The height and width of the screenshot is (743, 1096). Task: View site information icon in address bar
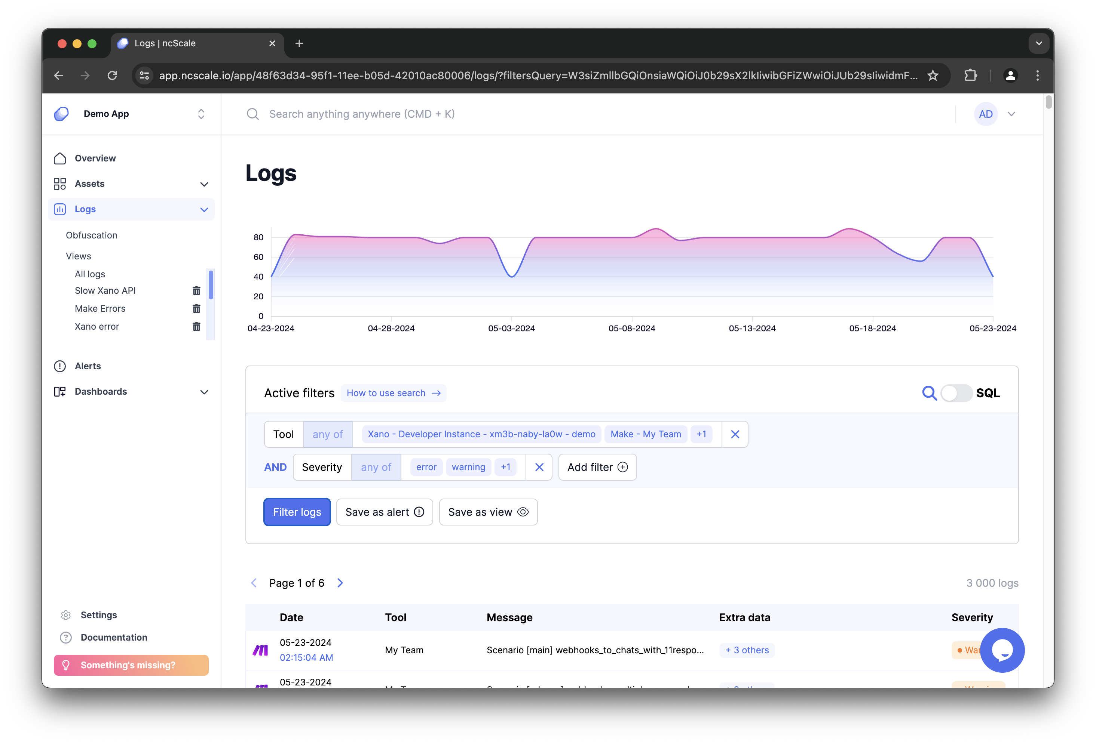click(145, 75)
